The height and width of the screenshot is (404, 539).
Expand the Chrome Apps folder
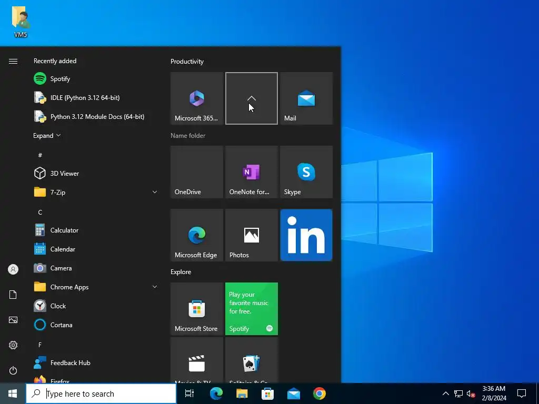[95, 287]
